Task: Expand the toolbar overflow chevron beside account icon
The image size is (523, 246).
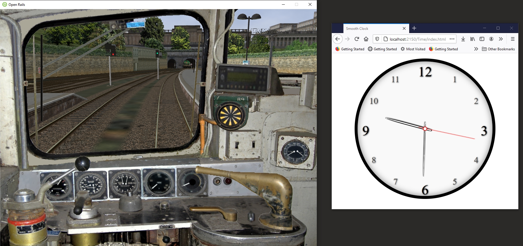Action: point(501,39)
